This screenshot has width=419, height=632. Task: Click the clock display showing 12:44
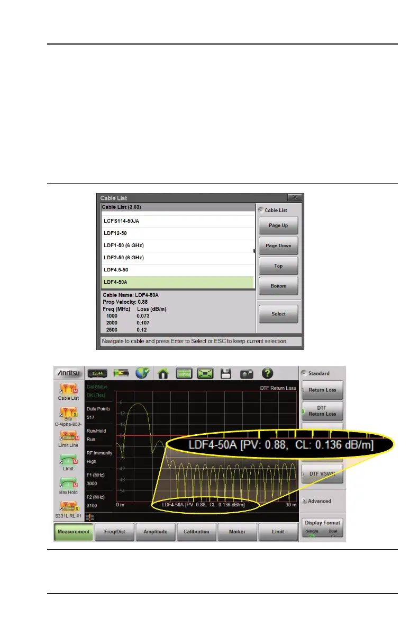tap(97, 374)
